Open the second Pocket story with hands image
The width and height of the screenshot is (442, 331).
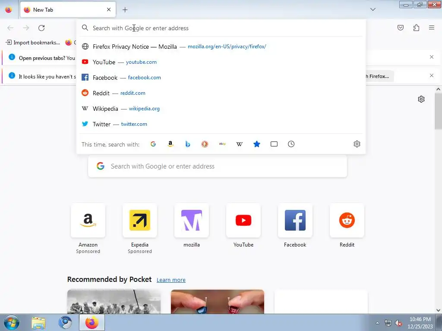point(218,301)
